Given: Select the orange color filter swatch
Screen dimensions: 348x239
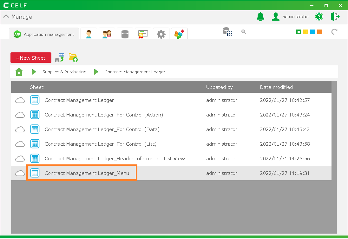Looking at the screenshot, I should click(x=319, y=32).
